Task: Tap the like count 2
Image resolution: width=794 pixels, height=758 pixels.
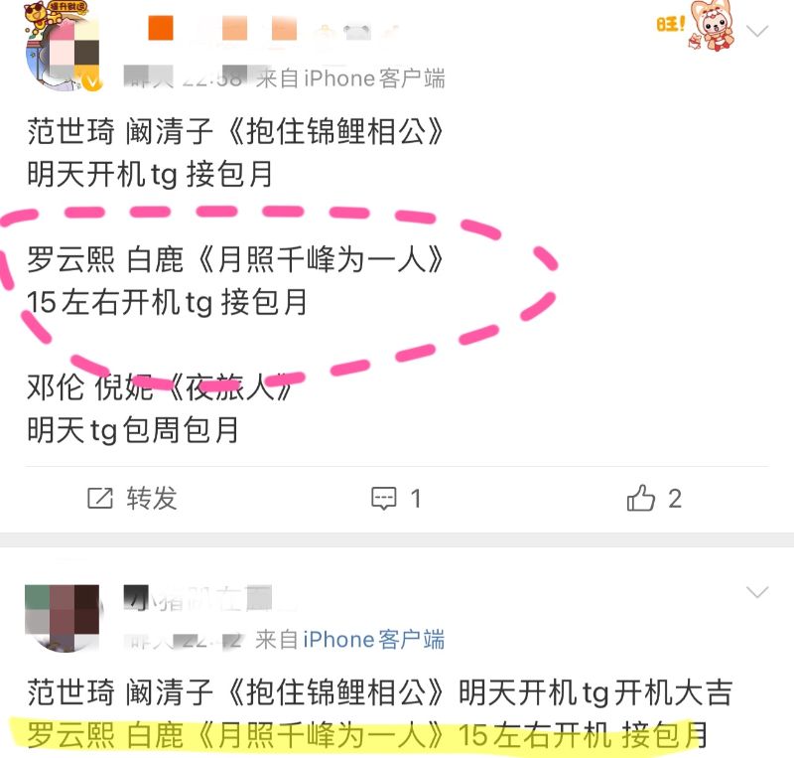Action: (675, 499)
